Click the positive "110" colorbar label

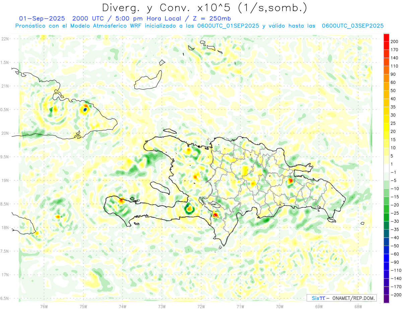pyautogui.click(x=395, y=66)
